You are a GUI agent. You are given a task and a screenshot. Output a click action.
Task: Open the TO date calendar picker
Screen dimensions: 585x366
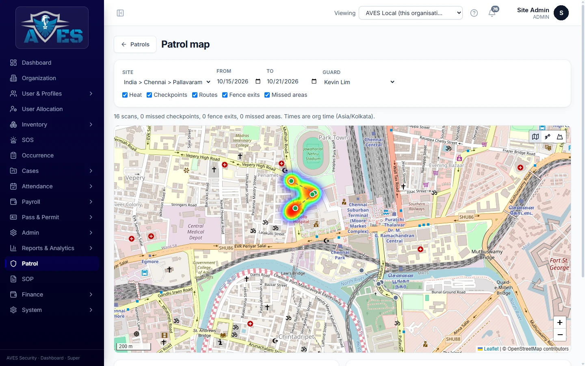tap(314, 81)
